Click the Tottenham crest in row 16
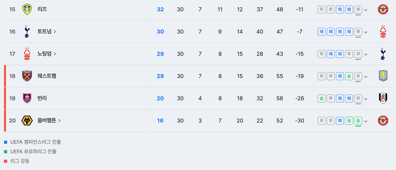This screenshot has height=170, width=396. pyautogui.click(x=27, y=32)
